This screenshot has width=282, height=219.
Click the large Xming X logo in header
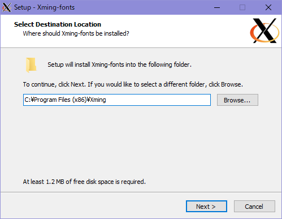point(264,31)
